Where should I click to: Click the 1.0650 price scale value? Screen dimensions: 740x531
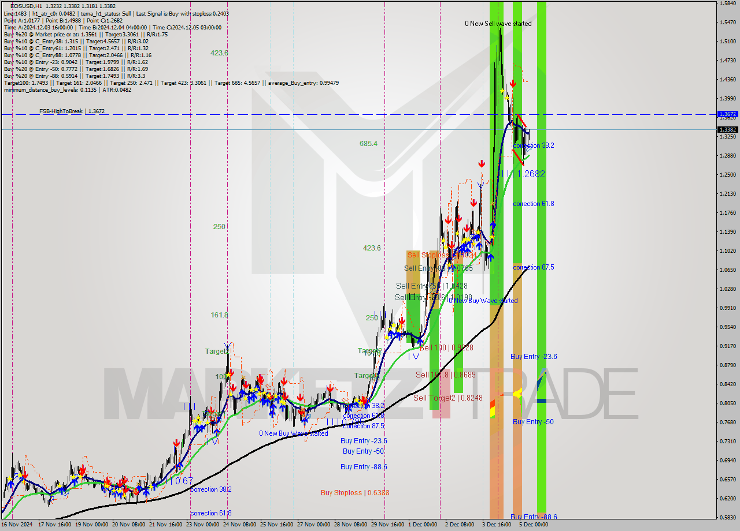(728, 270)
